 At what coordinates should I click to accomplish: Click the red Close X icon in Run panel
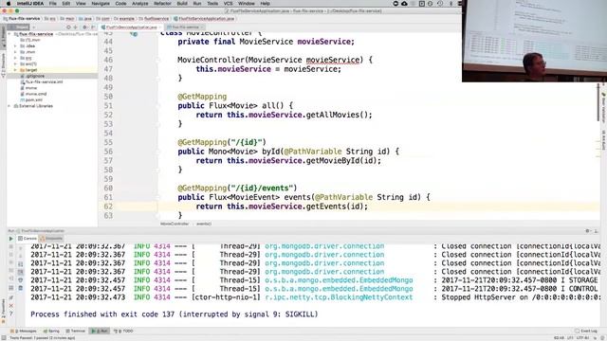[x=11, y=305]
